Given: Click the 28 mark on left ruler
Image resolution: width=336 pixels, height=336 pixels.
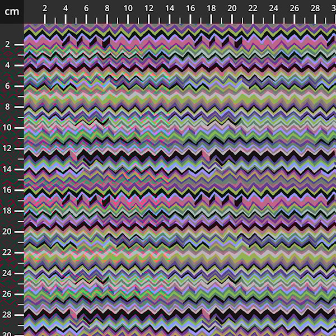Looking at the screenshot, I should [x=8, y=315].
